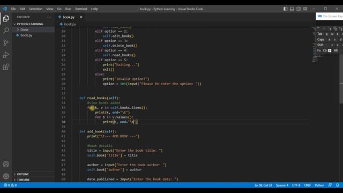Open book.py in the Explorer tree
Image resolution: width=343 pixels, height=193 pixels.
point(26,35)
